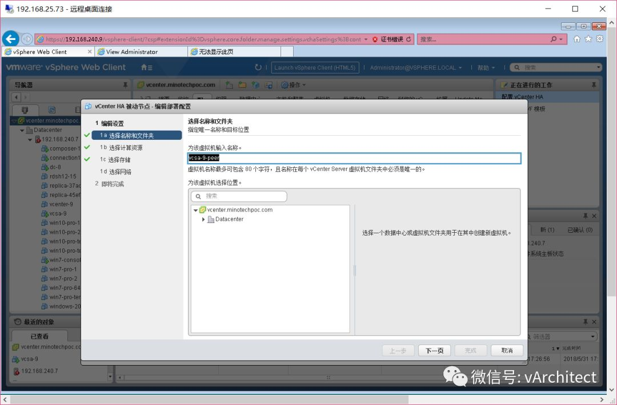Close the vSphere Web Client browser tab
Image resolution: width=617 pixels, height=405 pixels.
(x=90, y=51)
